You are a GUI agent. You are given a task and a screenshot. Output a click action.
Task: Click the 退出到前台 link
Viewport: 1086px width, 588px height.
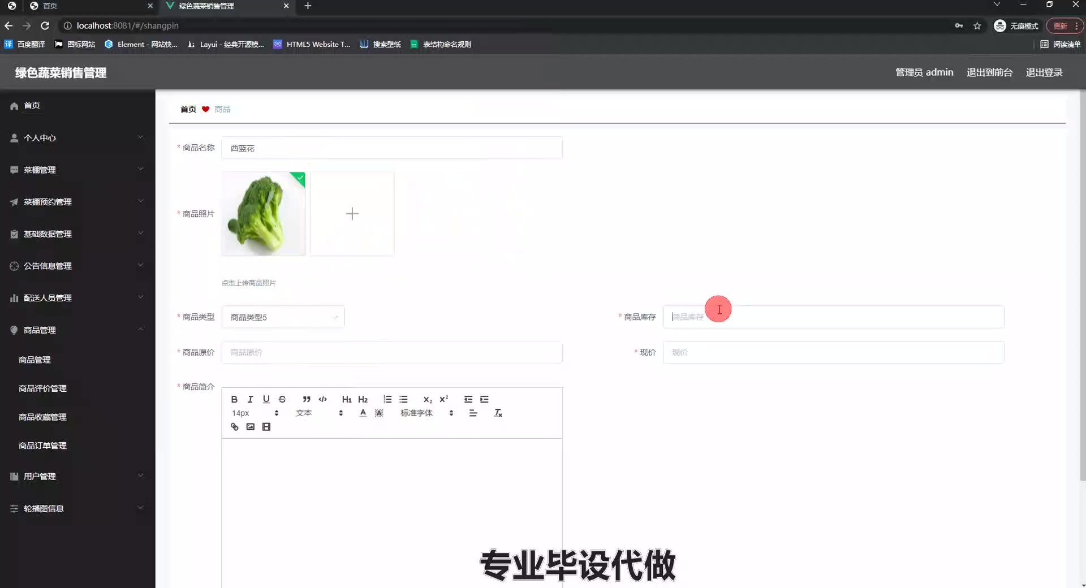pyautogui.click(x=989, y=72)
